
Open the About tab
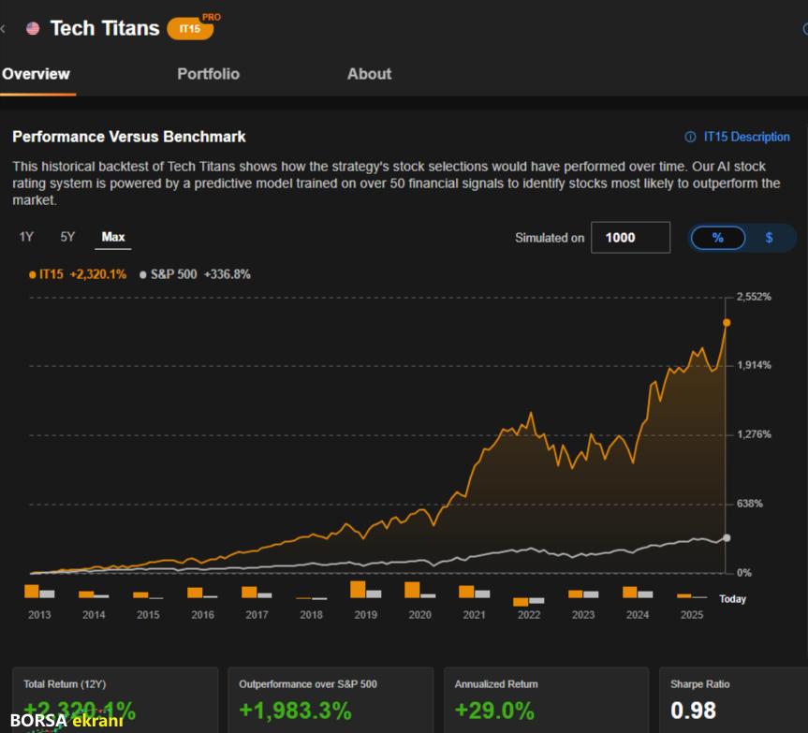click(x=369, y=74)
